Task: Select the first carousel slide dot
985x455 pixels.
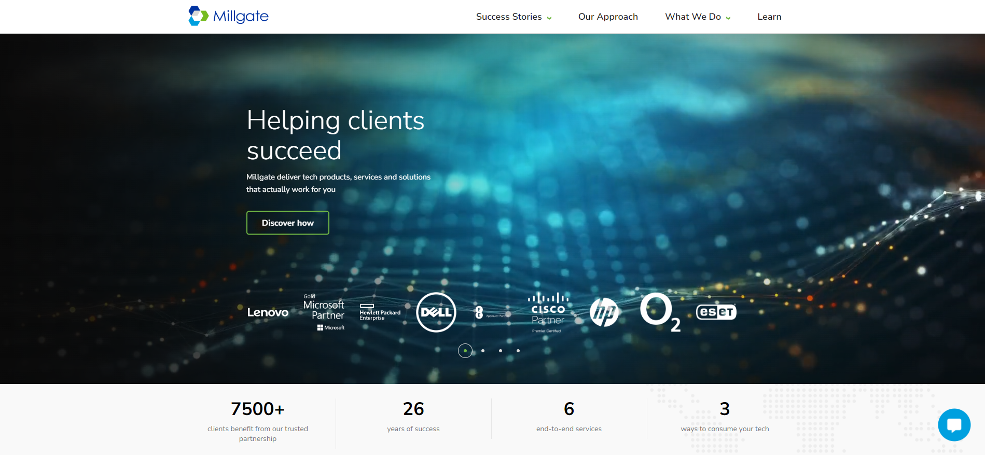Action: tap(465, 351)
